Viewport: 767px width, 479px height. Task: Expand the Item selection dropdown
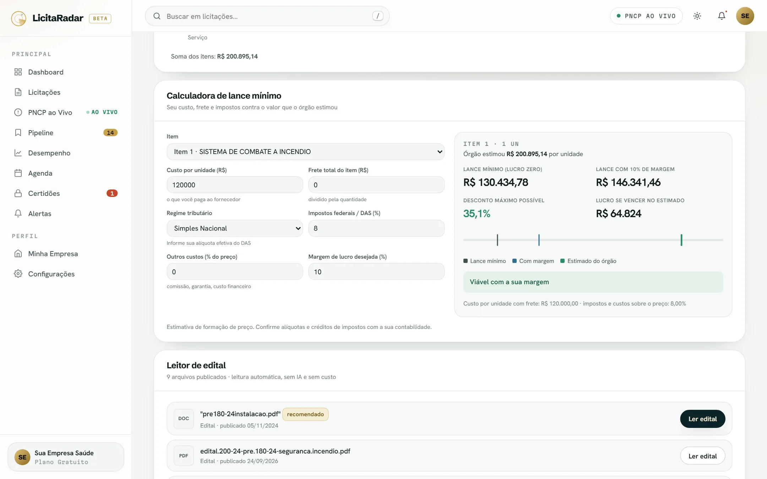coord(305,152)
